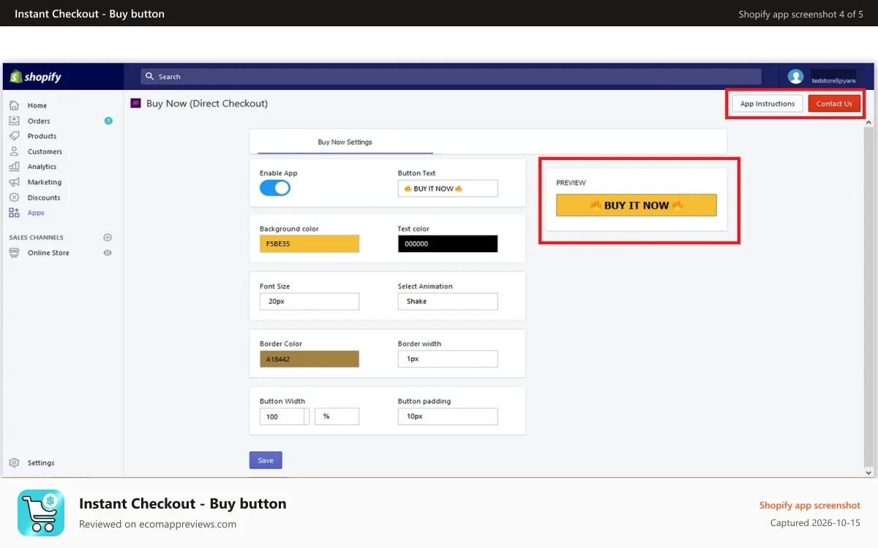Open the user avatar menu
This screenshot has width=878, height=548.
[795, 77]
